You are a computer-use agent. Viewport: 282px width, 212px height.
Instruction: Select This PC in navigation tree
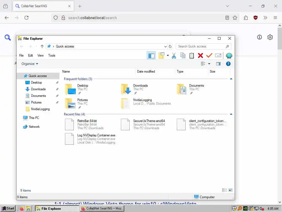coord(34,118)
